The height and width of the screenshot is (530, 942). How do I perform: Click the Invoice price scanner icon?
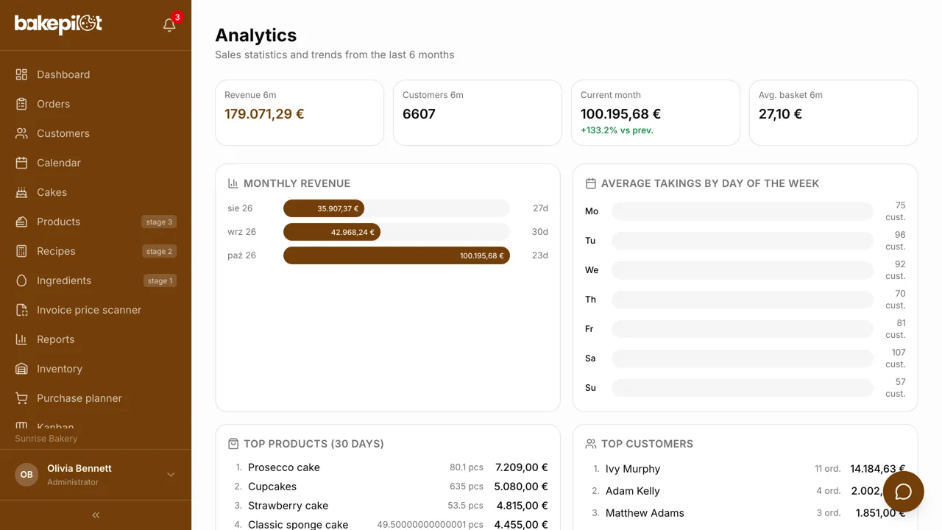click(22, 310)
